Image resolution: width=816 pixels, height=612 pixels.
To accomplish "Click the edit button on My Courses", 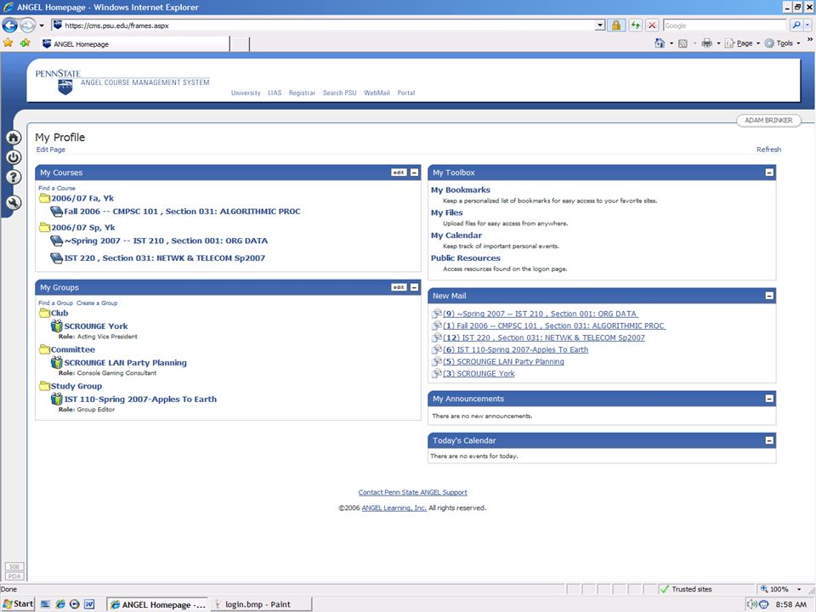I will (x=399, y=173).
